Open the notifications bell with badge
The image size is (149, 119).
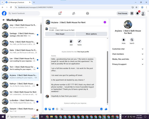click(137, 13)
